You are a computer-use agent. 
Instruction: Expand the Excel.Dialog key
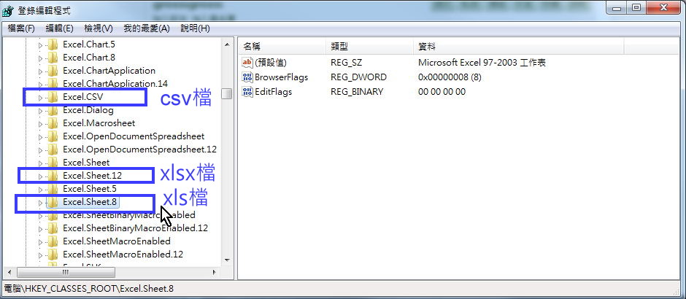41,111
